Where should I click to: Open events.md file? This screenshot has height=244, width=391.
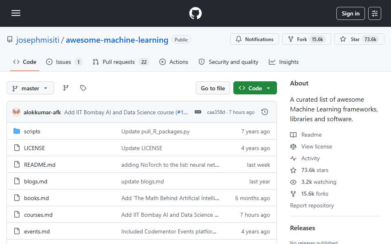tap(37, 231)
